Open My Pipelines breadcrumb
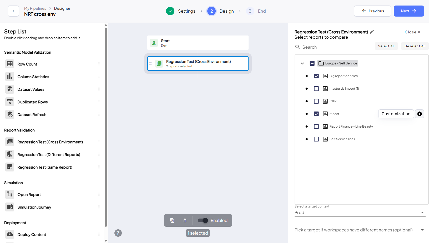429x243 pixels. pyautogui.click(x=35, y=8)
